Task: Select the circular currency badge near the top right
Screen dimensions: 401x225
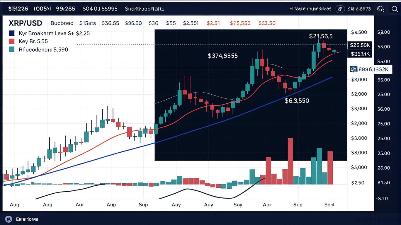Action: pos(340,9)
